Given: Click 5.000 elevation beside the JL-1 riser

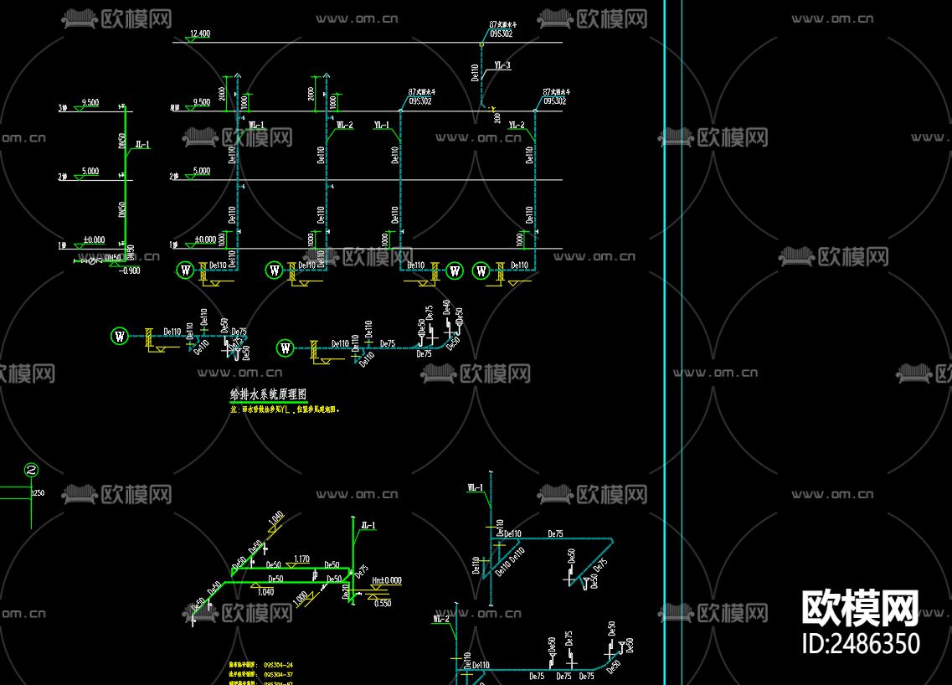Looking at the screenshot, I should click(90, 171).
